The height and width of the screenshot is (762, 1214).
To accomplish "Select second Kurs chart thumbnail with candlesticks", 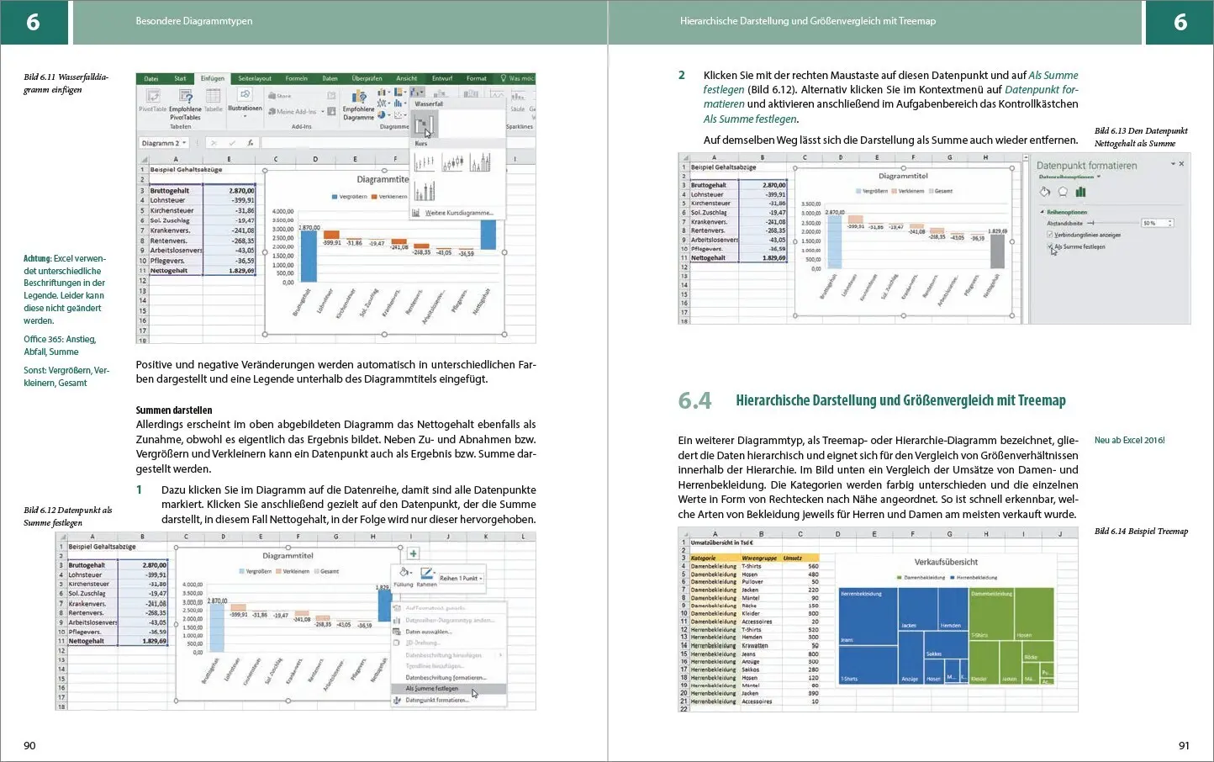I will coord(452,162).
